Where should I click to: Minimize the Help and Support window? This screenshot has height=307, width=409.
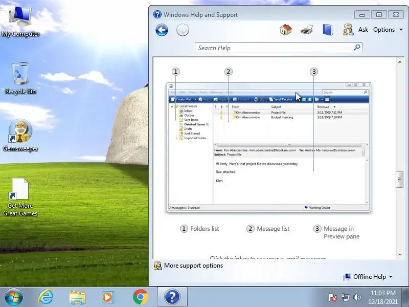click(x=362, y=15)
